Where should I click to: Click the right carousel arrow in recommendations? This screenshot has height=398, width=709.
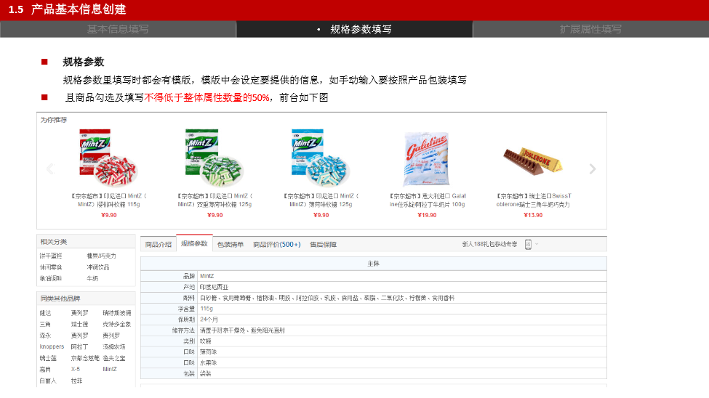(592, 169)
